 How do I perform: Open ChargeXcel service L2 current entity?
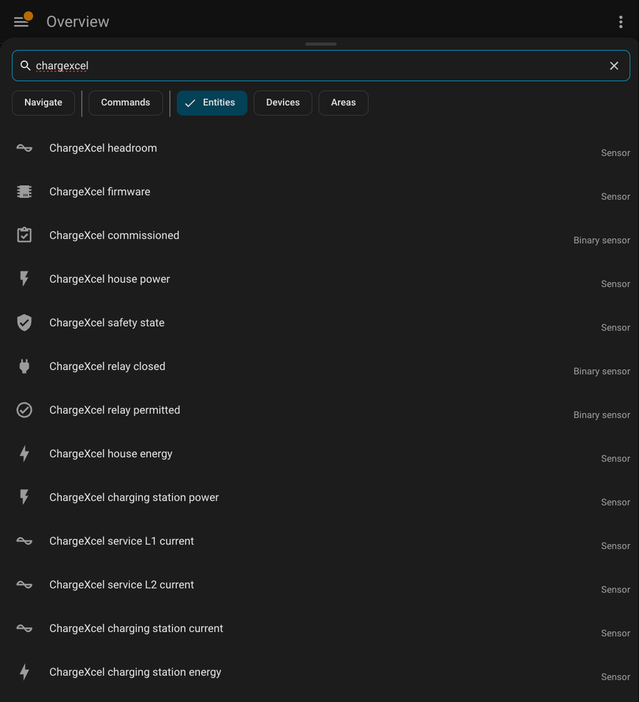pyautogui.click(x=321, y=585)
